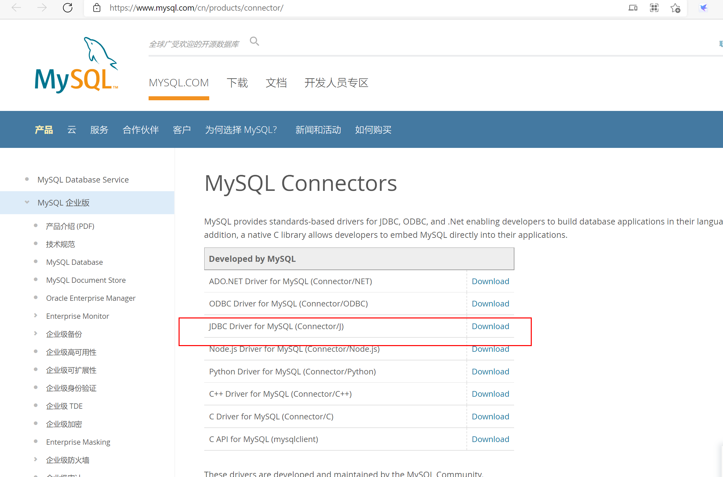Viewport: 723px width, 477px height.
Task: Open MySQL 企业版 sidebar link
Action: [63, 203]
